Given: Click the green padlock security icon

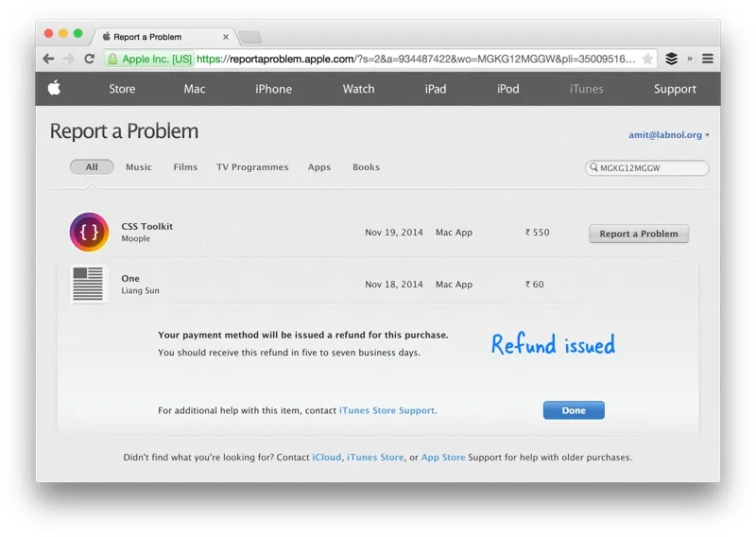Looking at the screenshot, I should (x=112, y=60).
